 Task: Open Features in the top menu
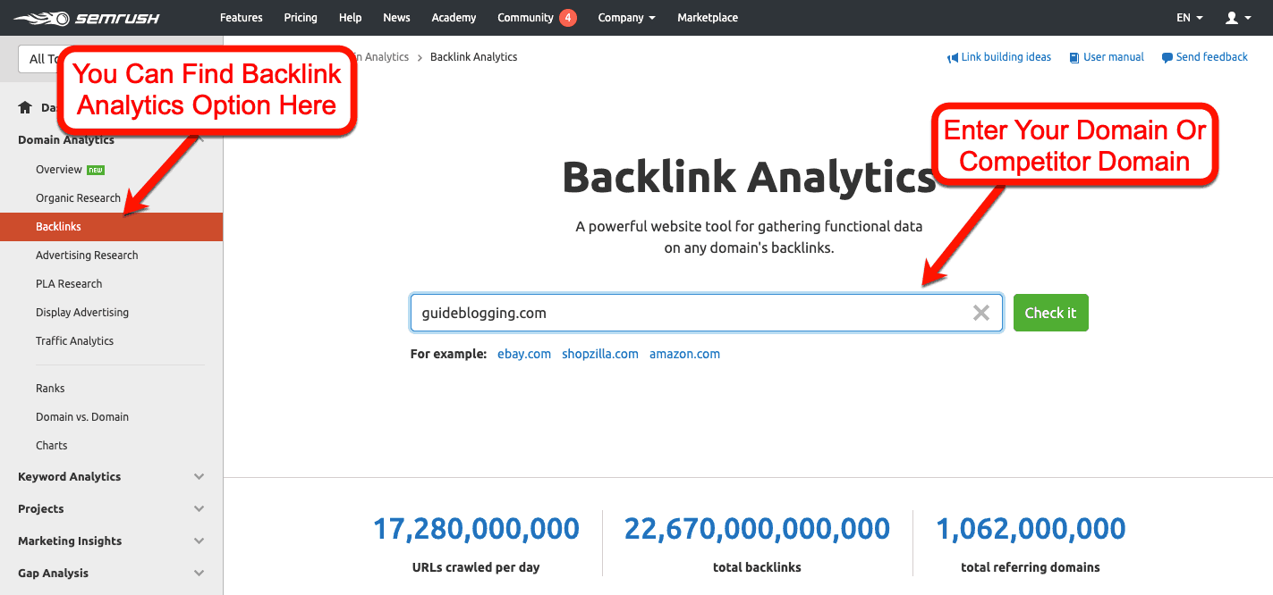(242, 18)
